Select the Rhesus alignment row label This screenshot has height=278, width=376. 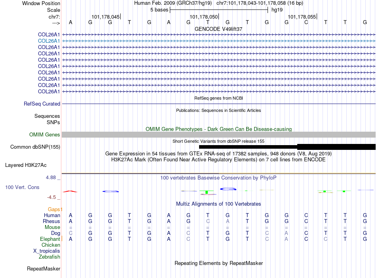51,221
